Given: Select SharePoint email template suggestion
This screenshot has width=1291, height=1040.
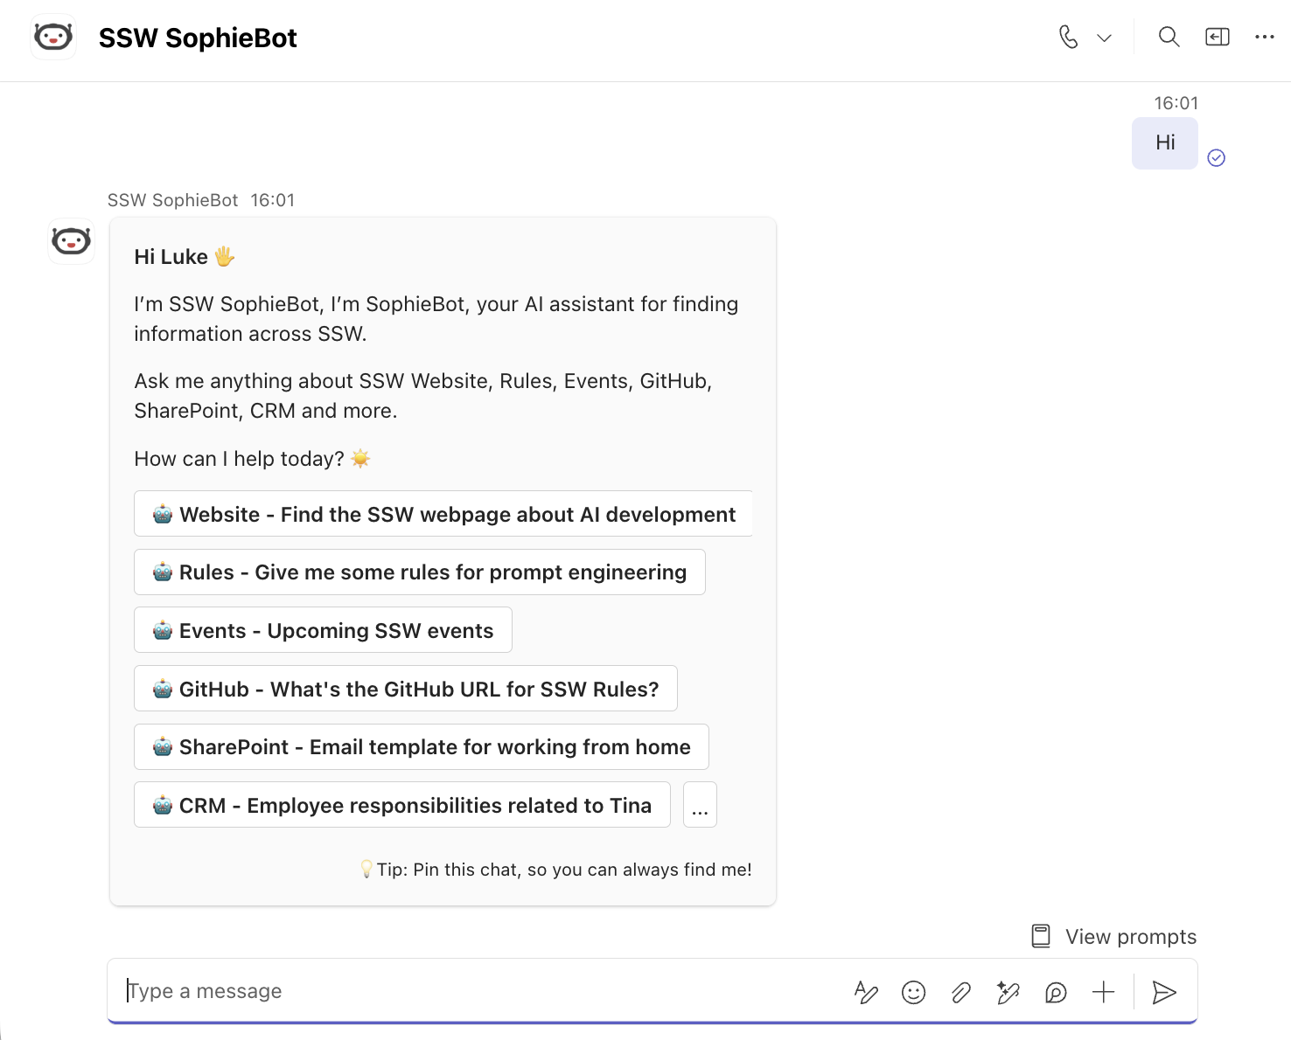Looking at the screenshot, I should [422, 746].
